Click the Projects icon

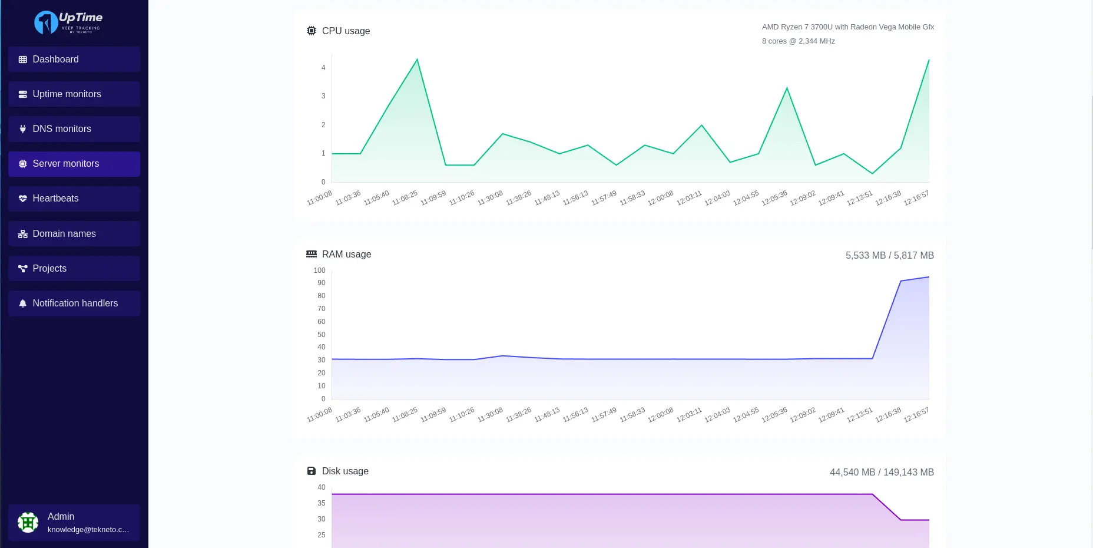coord(22,268)
